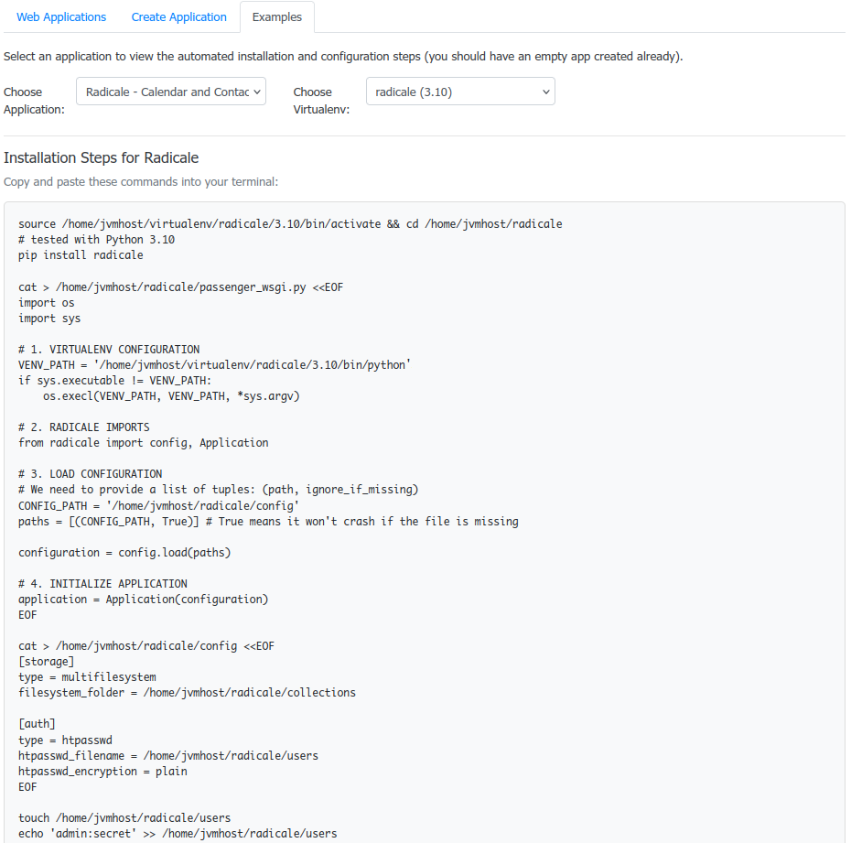Click the 'source' activate command line

[x=290, y=224]
